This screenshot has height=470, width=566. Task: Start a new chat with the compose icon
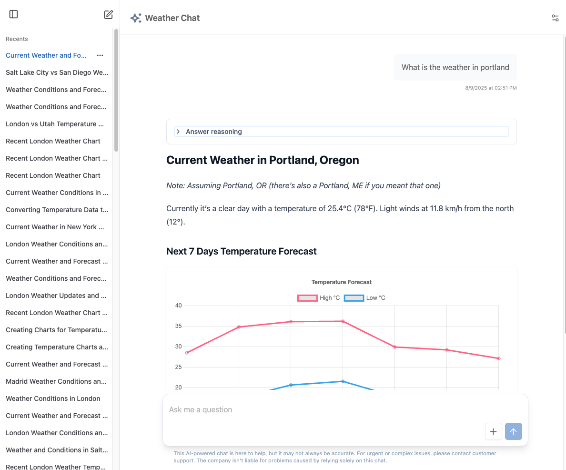click(x=108, y=15)
